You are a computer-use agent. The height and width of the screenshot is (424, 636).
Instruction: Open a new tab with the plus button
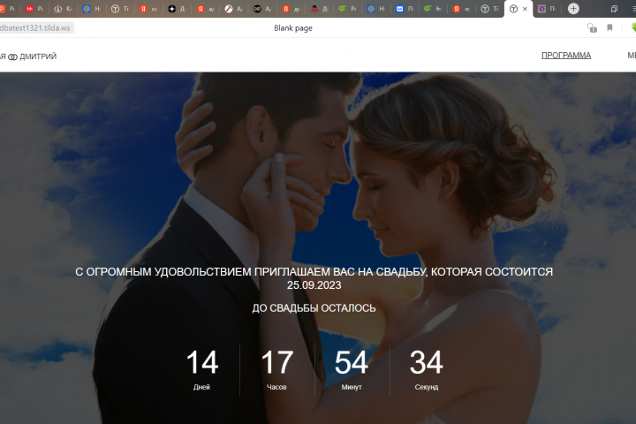tap(573, 9)
